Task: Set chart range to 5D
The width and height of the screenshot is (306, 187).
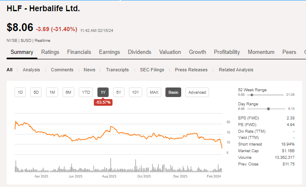Action: (x=36, y=92)
